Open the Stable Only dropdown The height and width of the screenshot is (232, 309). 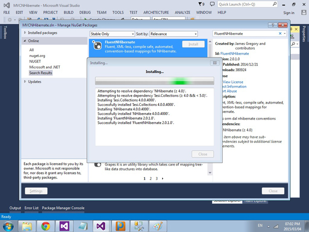(x=112, y=34)
